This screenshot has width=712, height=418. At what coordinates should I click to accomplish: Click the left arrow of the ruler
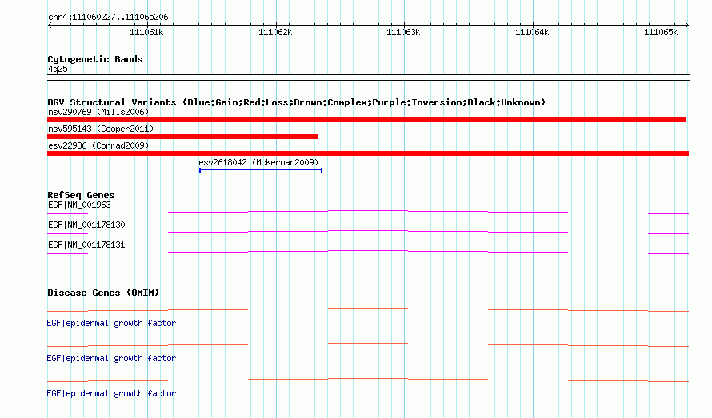click(50, 25)
